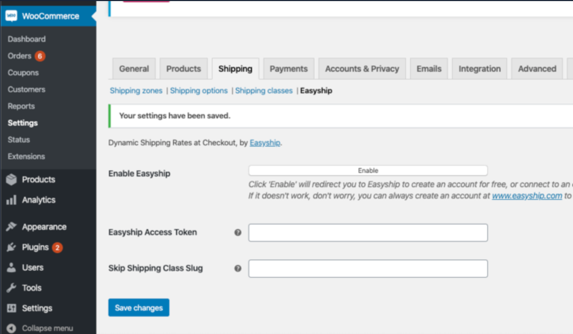Click the Products box icon in sidebar

11,179
